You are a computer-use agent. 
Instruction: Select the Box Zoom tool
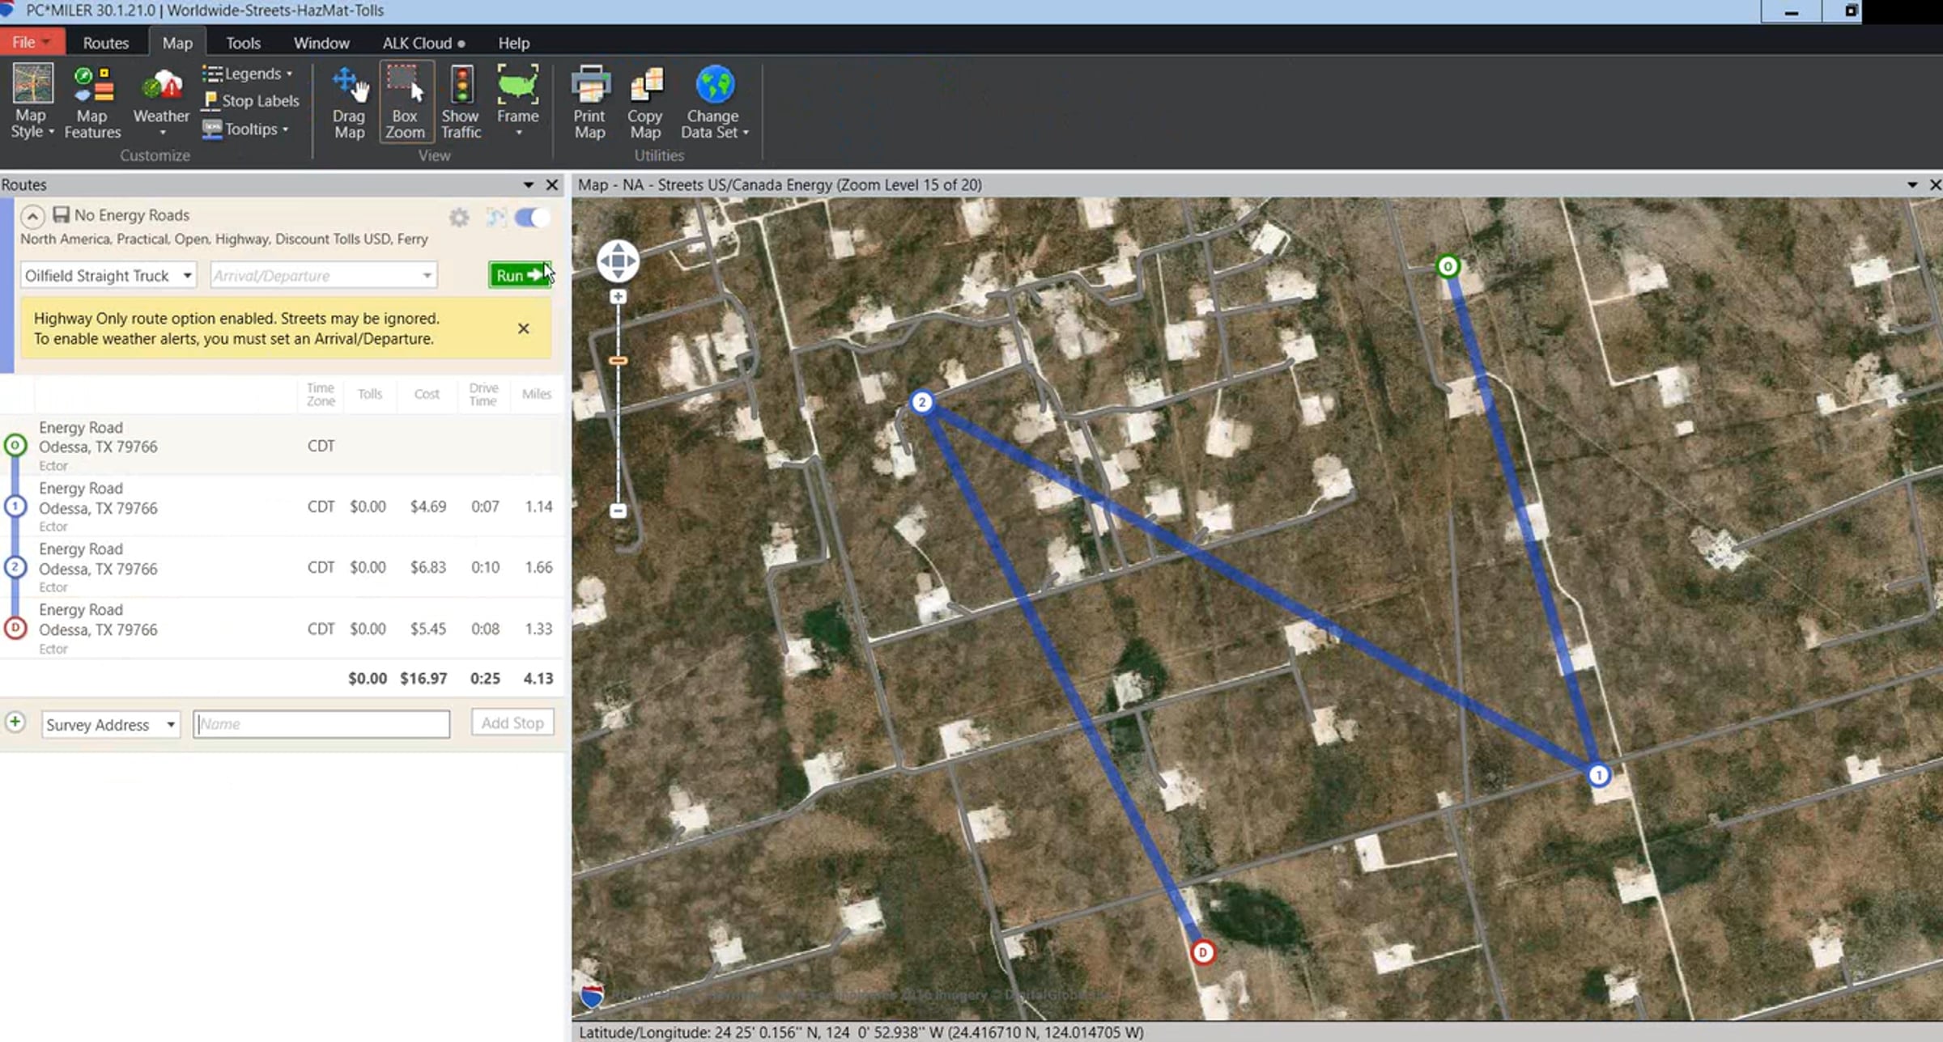coord(406,101)
